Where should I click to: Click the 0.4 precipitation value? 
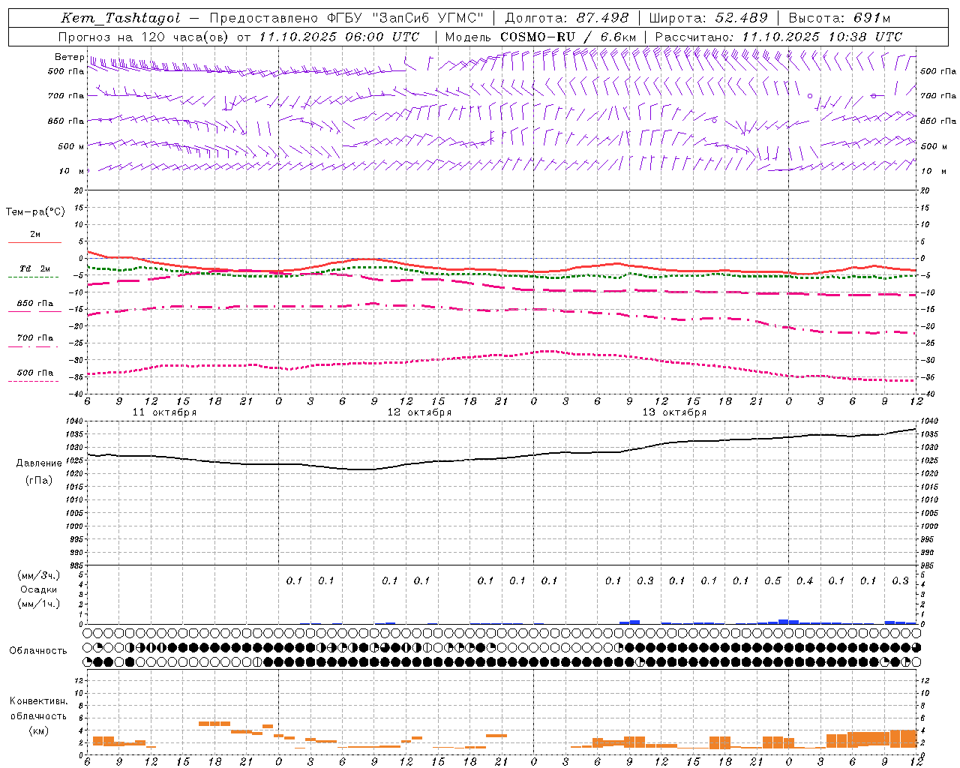point(805,581)
